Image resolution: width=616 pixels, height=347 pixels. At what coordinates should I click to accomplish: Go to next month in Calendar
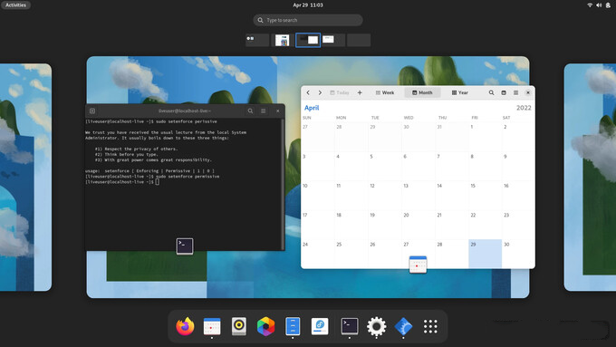pos(320,92)
